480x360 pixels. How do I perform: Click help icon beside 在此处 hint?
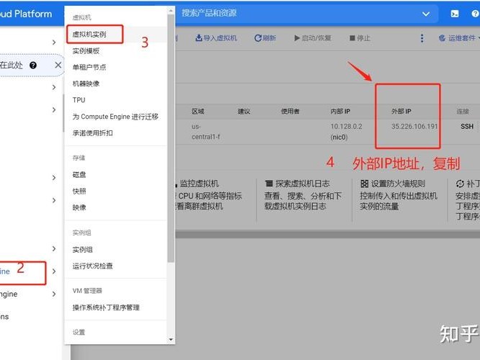click(33, 65)
